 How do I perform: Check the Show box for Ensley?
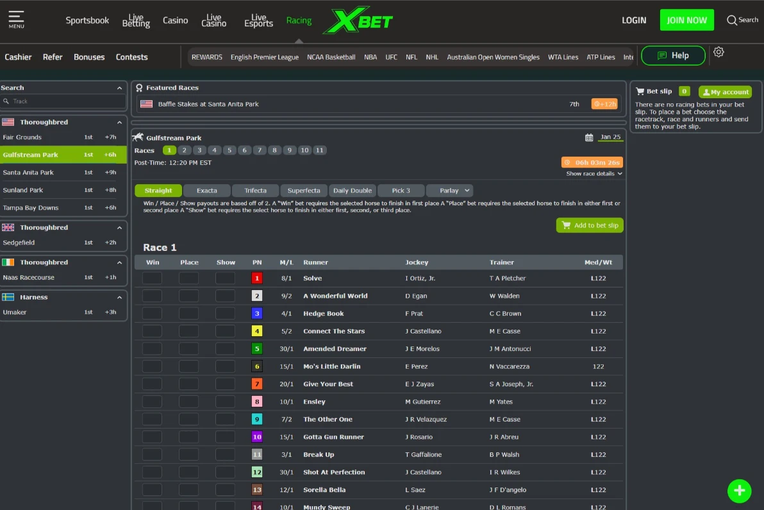coord(225,402)
